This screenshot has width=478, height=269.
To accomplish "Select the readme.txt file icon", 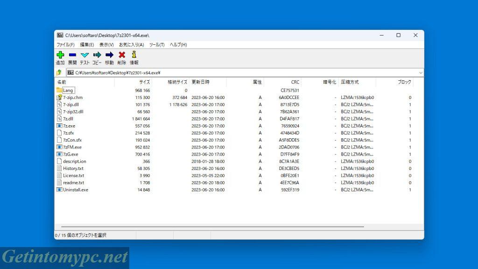I will (x=59, y=183).
